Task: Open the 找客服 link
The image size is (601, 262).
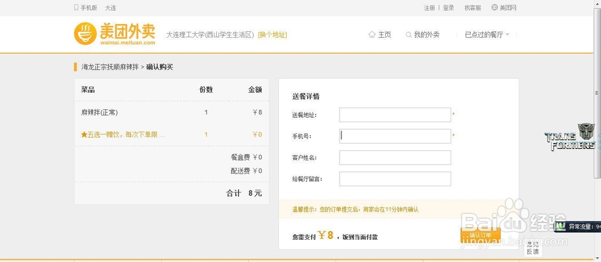Action: click(472, 8)
